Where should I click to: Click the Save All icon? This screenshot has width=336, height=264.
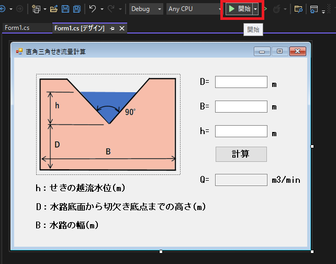[x=77, y=9]
